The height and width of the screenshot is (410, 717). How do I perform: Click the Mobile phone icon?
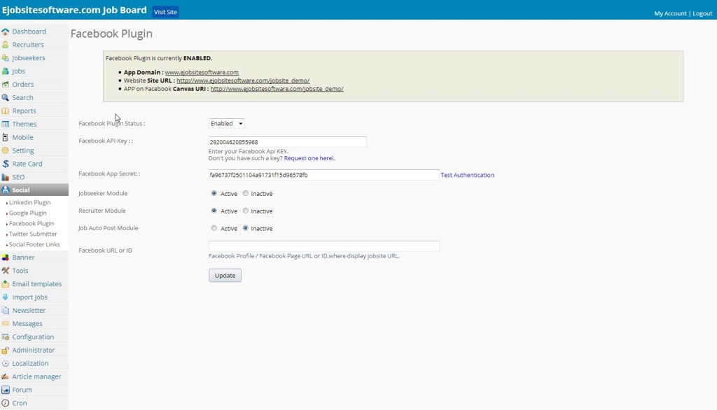(6, 138)
